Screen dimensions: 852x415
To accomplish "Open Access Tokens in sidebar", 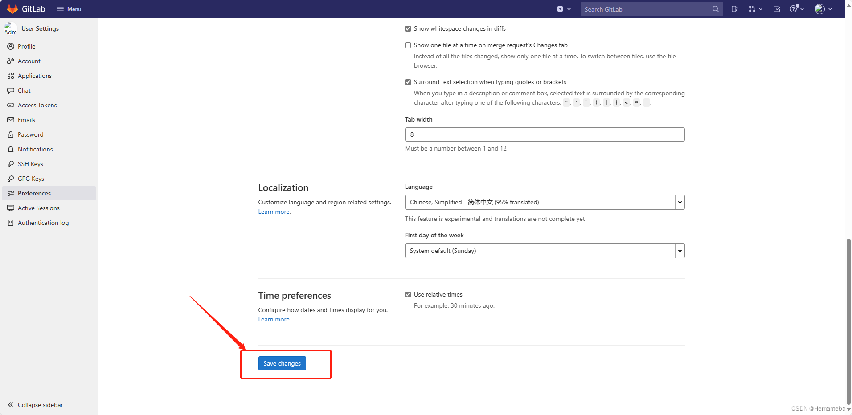I will click(37, 105).
